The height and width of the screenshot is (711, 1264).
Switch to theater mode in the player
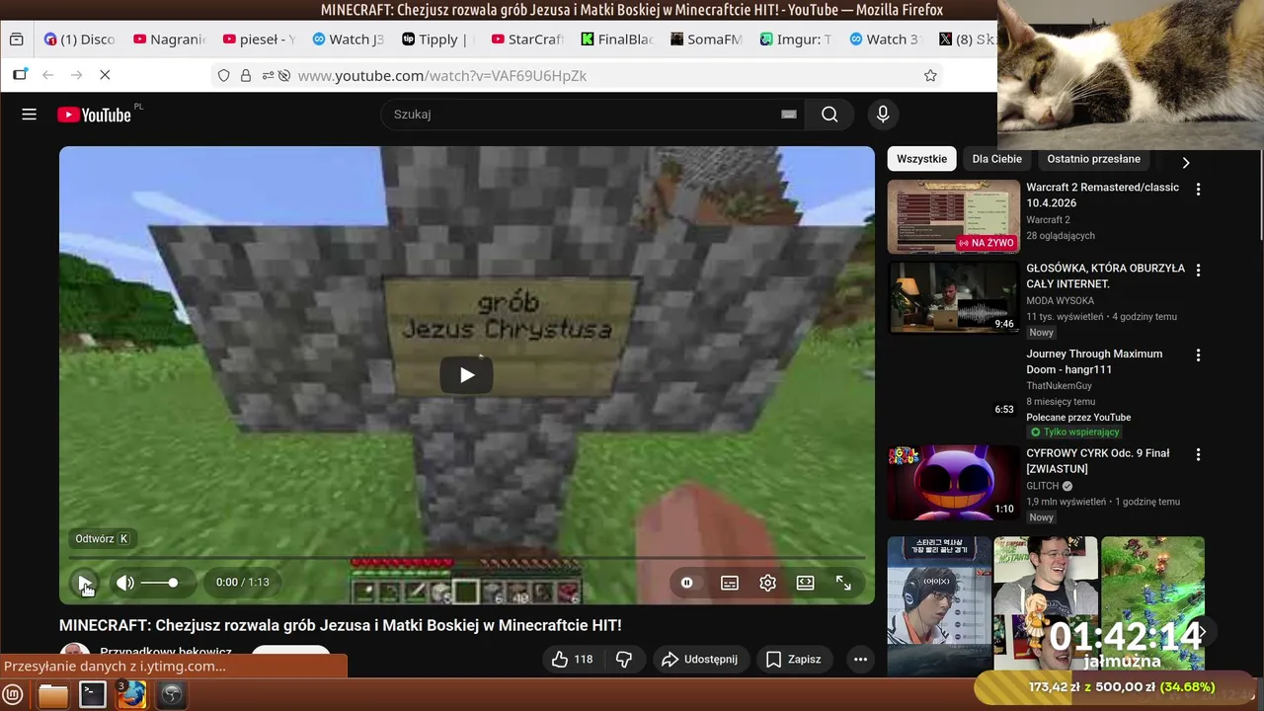pyautogui.click(x=806, y=583)
